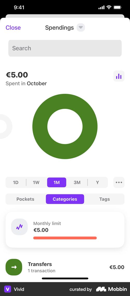Tap the red Monthly limit progress bar
Viewport: 130px width, 296px height.
point(65,238)
